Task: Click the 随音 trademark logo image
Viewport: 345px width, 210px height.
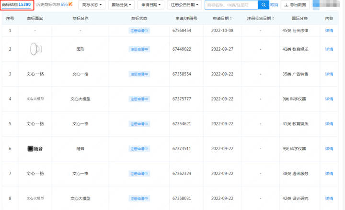Action: coord(35,149)
